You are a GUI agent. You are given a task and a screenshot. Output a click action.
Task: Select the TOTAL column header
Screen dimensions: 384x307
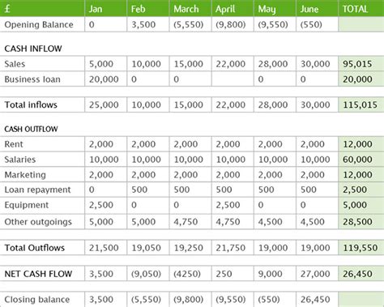(x=361, y=8)
